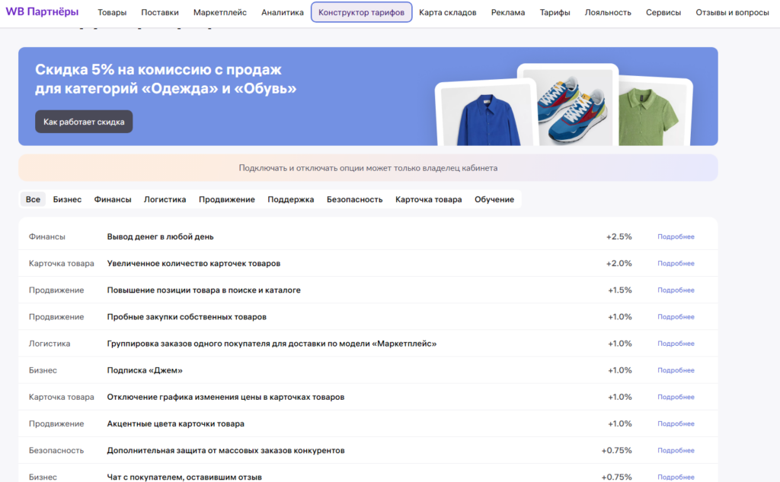
Task: Open Подробнее for Подписка «Джем»
Action: tap(676, 369)
